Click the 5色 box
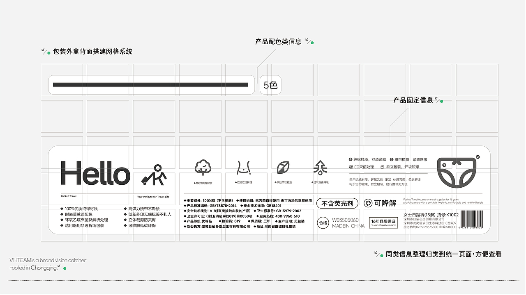The width and height of the screenshot is (526, 295). [271, 85]
